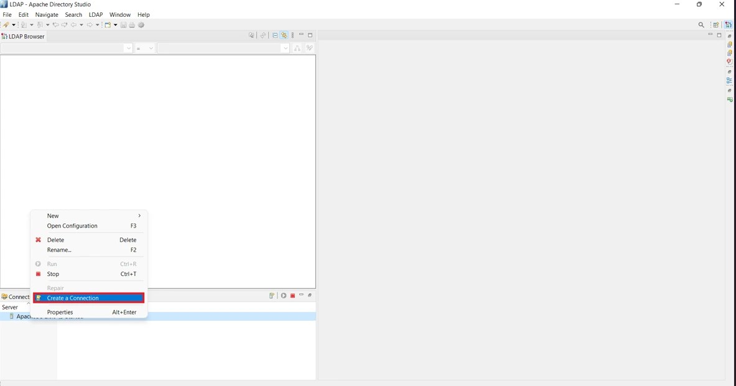Open the Forward history dropdown arrow
Viewport: 736px width, 386px height.
coord(97,25)
